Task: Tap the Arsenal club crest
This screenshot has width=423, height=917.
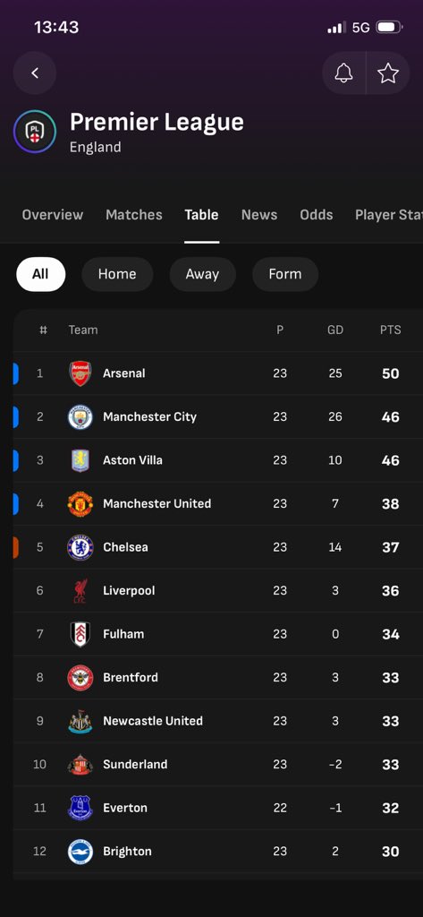Action: 80,373
